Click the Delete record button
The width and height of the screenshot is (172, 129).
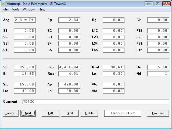[89, 113]
